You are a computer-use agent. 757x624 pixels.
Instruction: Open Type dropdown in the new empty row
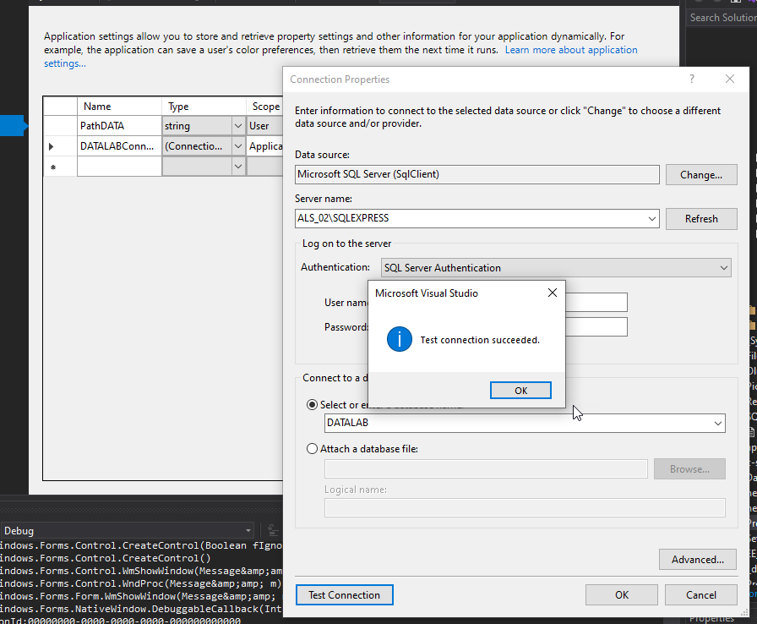pyautogui.click(x=238, y=167)
